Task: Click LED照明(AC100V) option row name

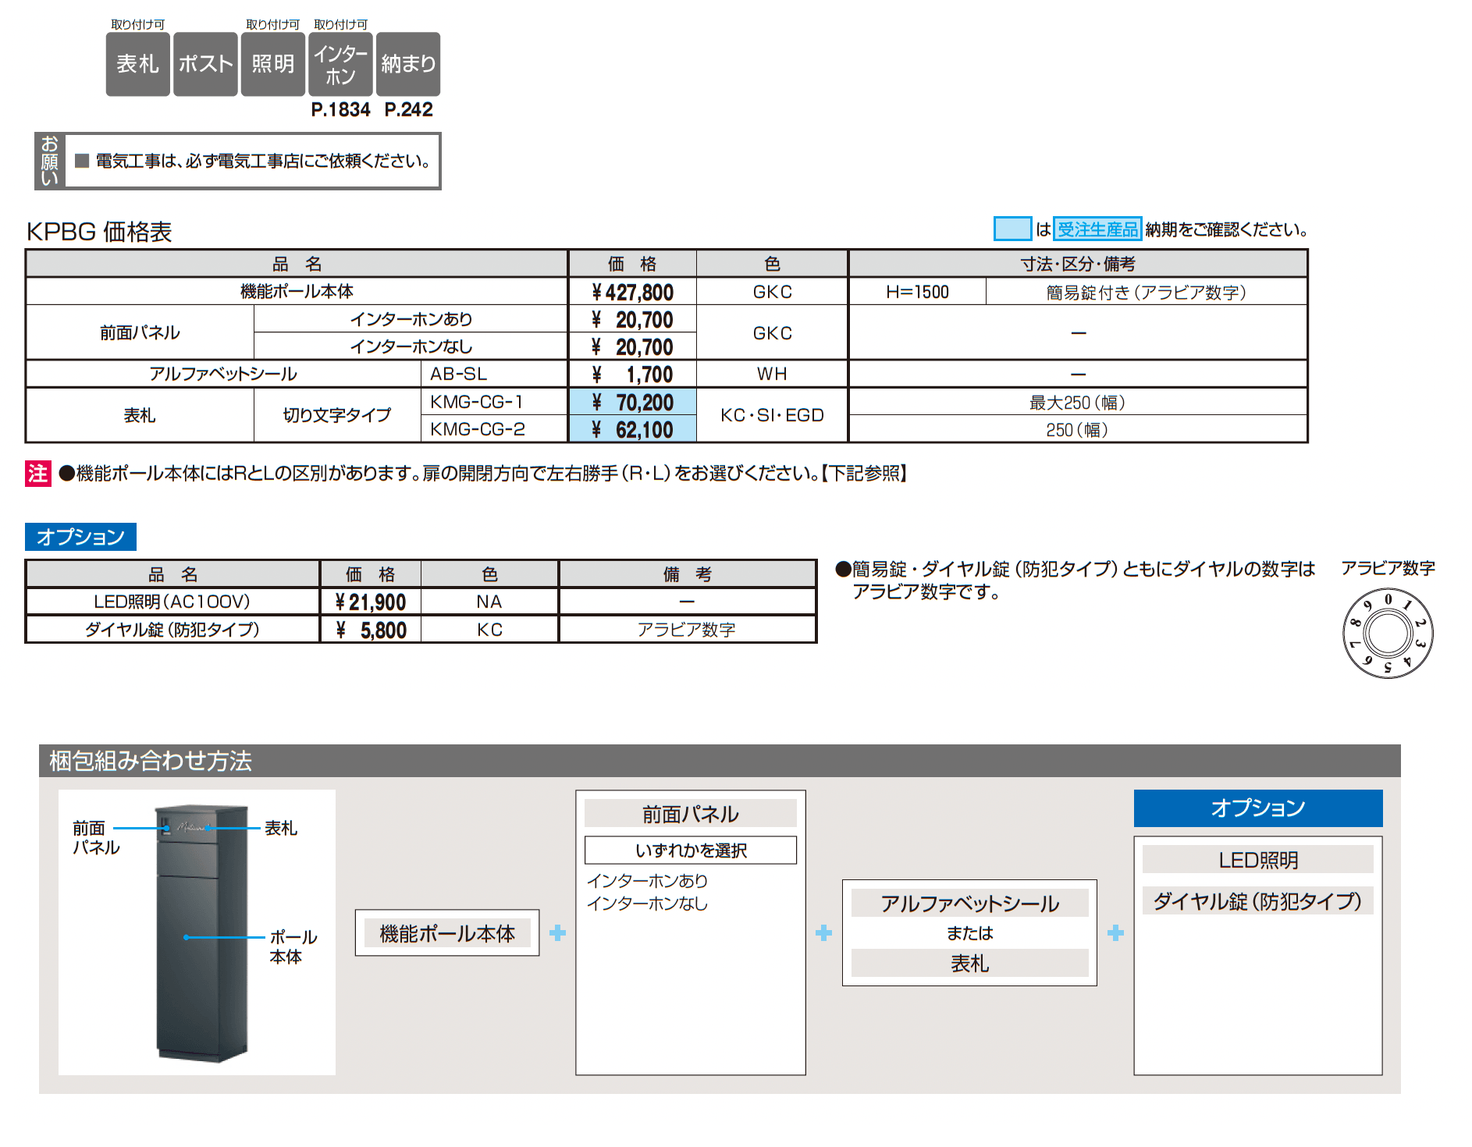Action: tap(172, 602)
